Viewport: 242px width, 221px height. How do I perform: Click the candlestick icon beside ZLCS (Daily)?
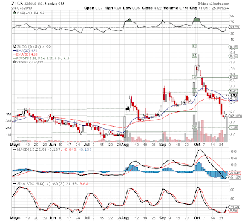point(15,47)
